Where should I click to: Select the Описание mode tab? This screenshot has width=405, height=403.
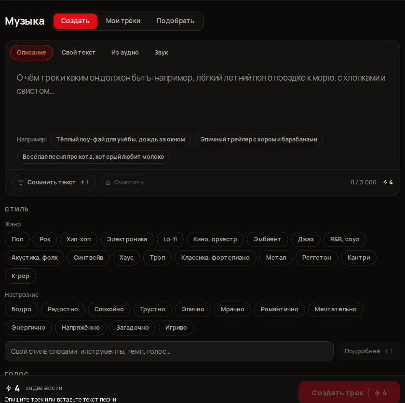coord(31,53)
